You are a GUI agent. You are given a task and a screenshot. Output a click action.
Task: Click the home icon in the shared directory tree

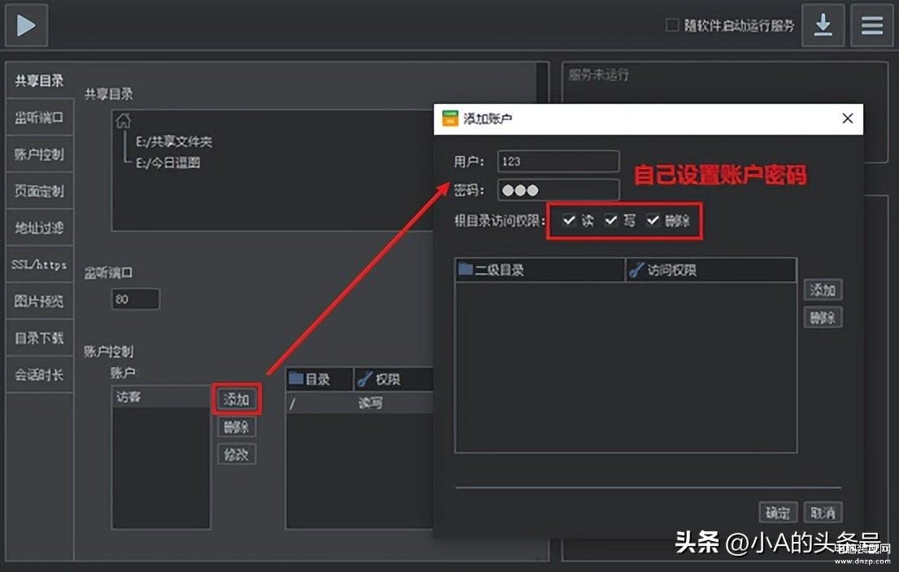tap(124, 121)
